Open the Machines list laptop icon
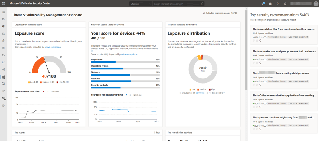The height and width of the screenshot is (141, 319). 4,33
